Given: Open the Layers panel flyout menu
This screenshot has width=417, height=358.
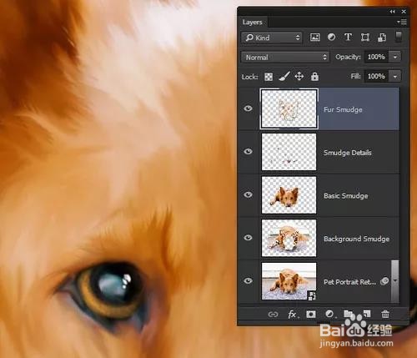Looking at the screenshot, I should pyautogui.click(x=402, y=22).
